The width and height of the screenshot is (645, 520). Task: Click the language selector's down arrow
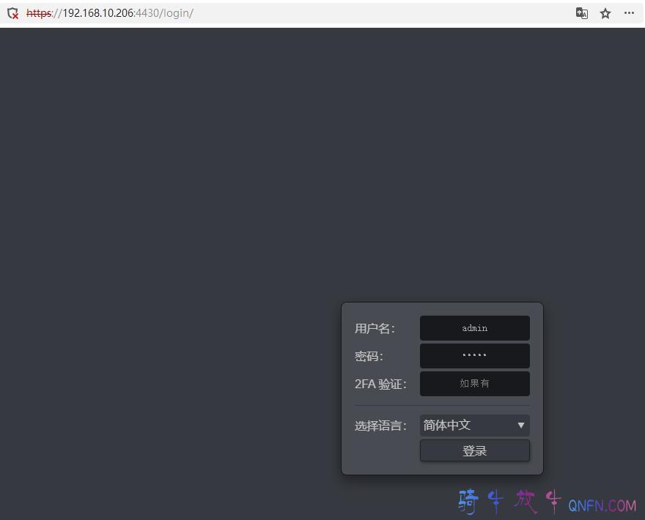pyautogui.click(x=521, y=426)
